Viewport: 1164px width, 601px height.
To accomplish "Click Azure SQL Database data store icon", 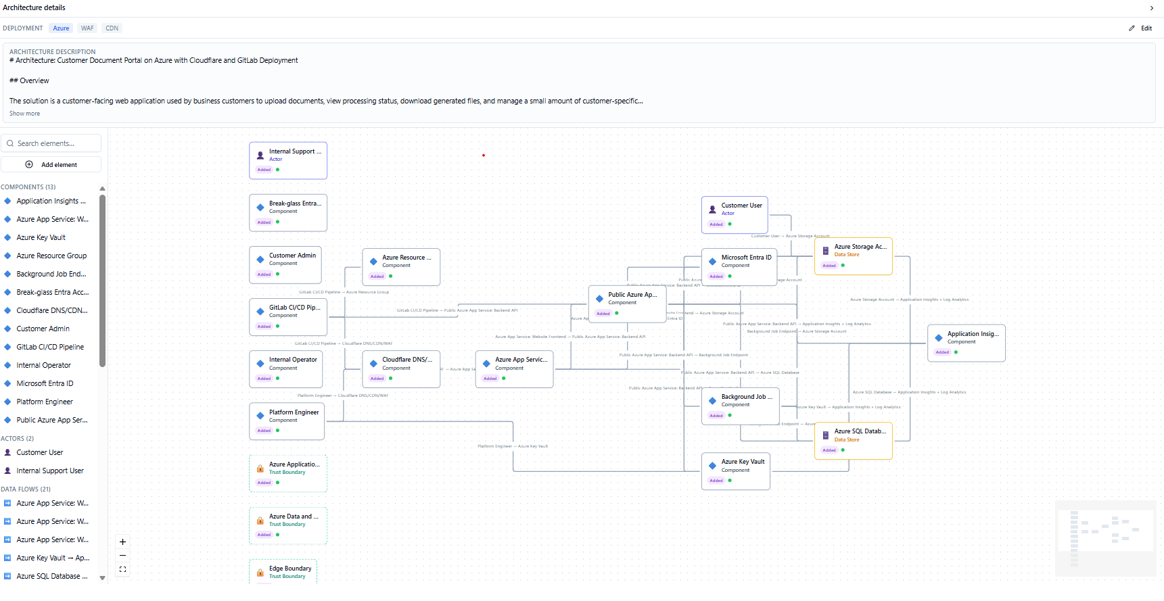I will point(825,435).
